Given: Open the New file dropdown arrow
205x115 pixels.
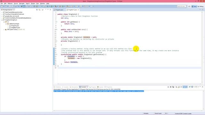Looking at the screenshot, I should click(4, 6).
